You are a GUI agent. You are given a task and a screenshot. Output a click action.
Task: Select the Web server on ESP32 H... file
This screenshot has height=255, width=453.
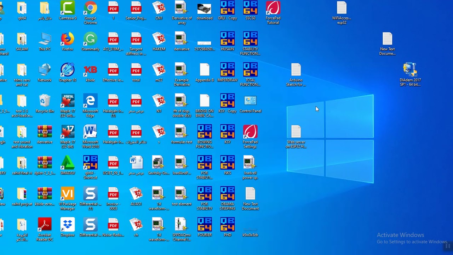[296, 137]
